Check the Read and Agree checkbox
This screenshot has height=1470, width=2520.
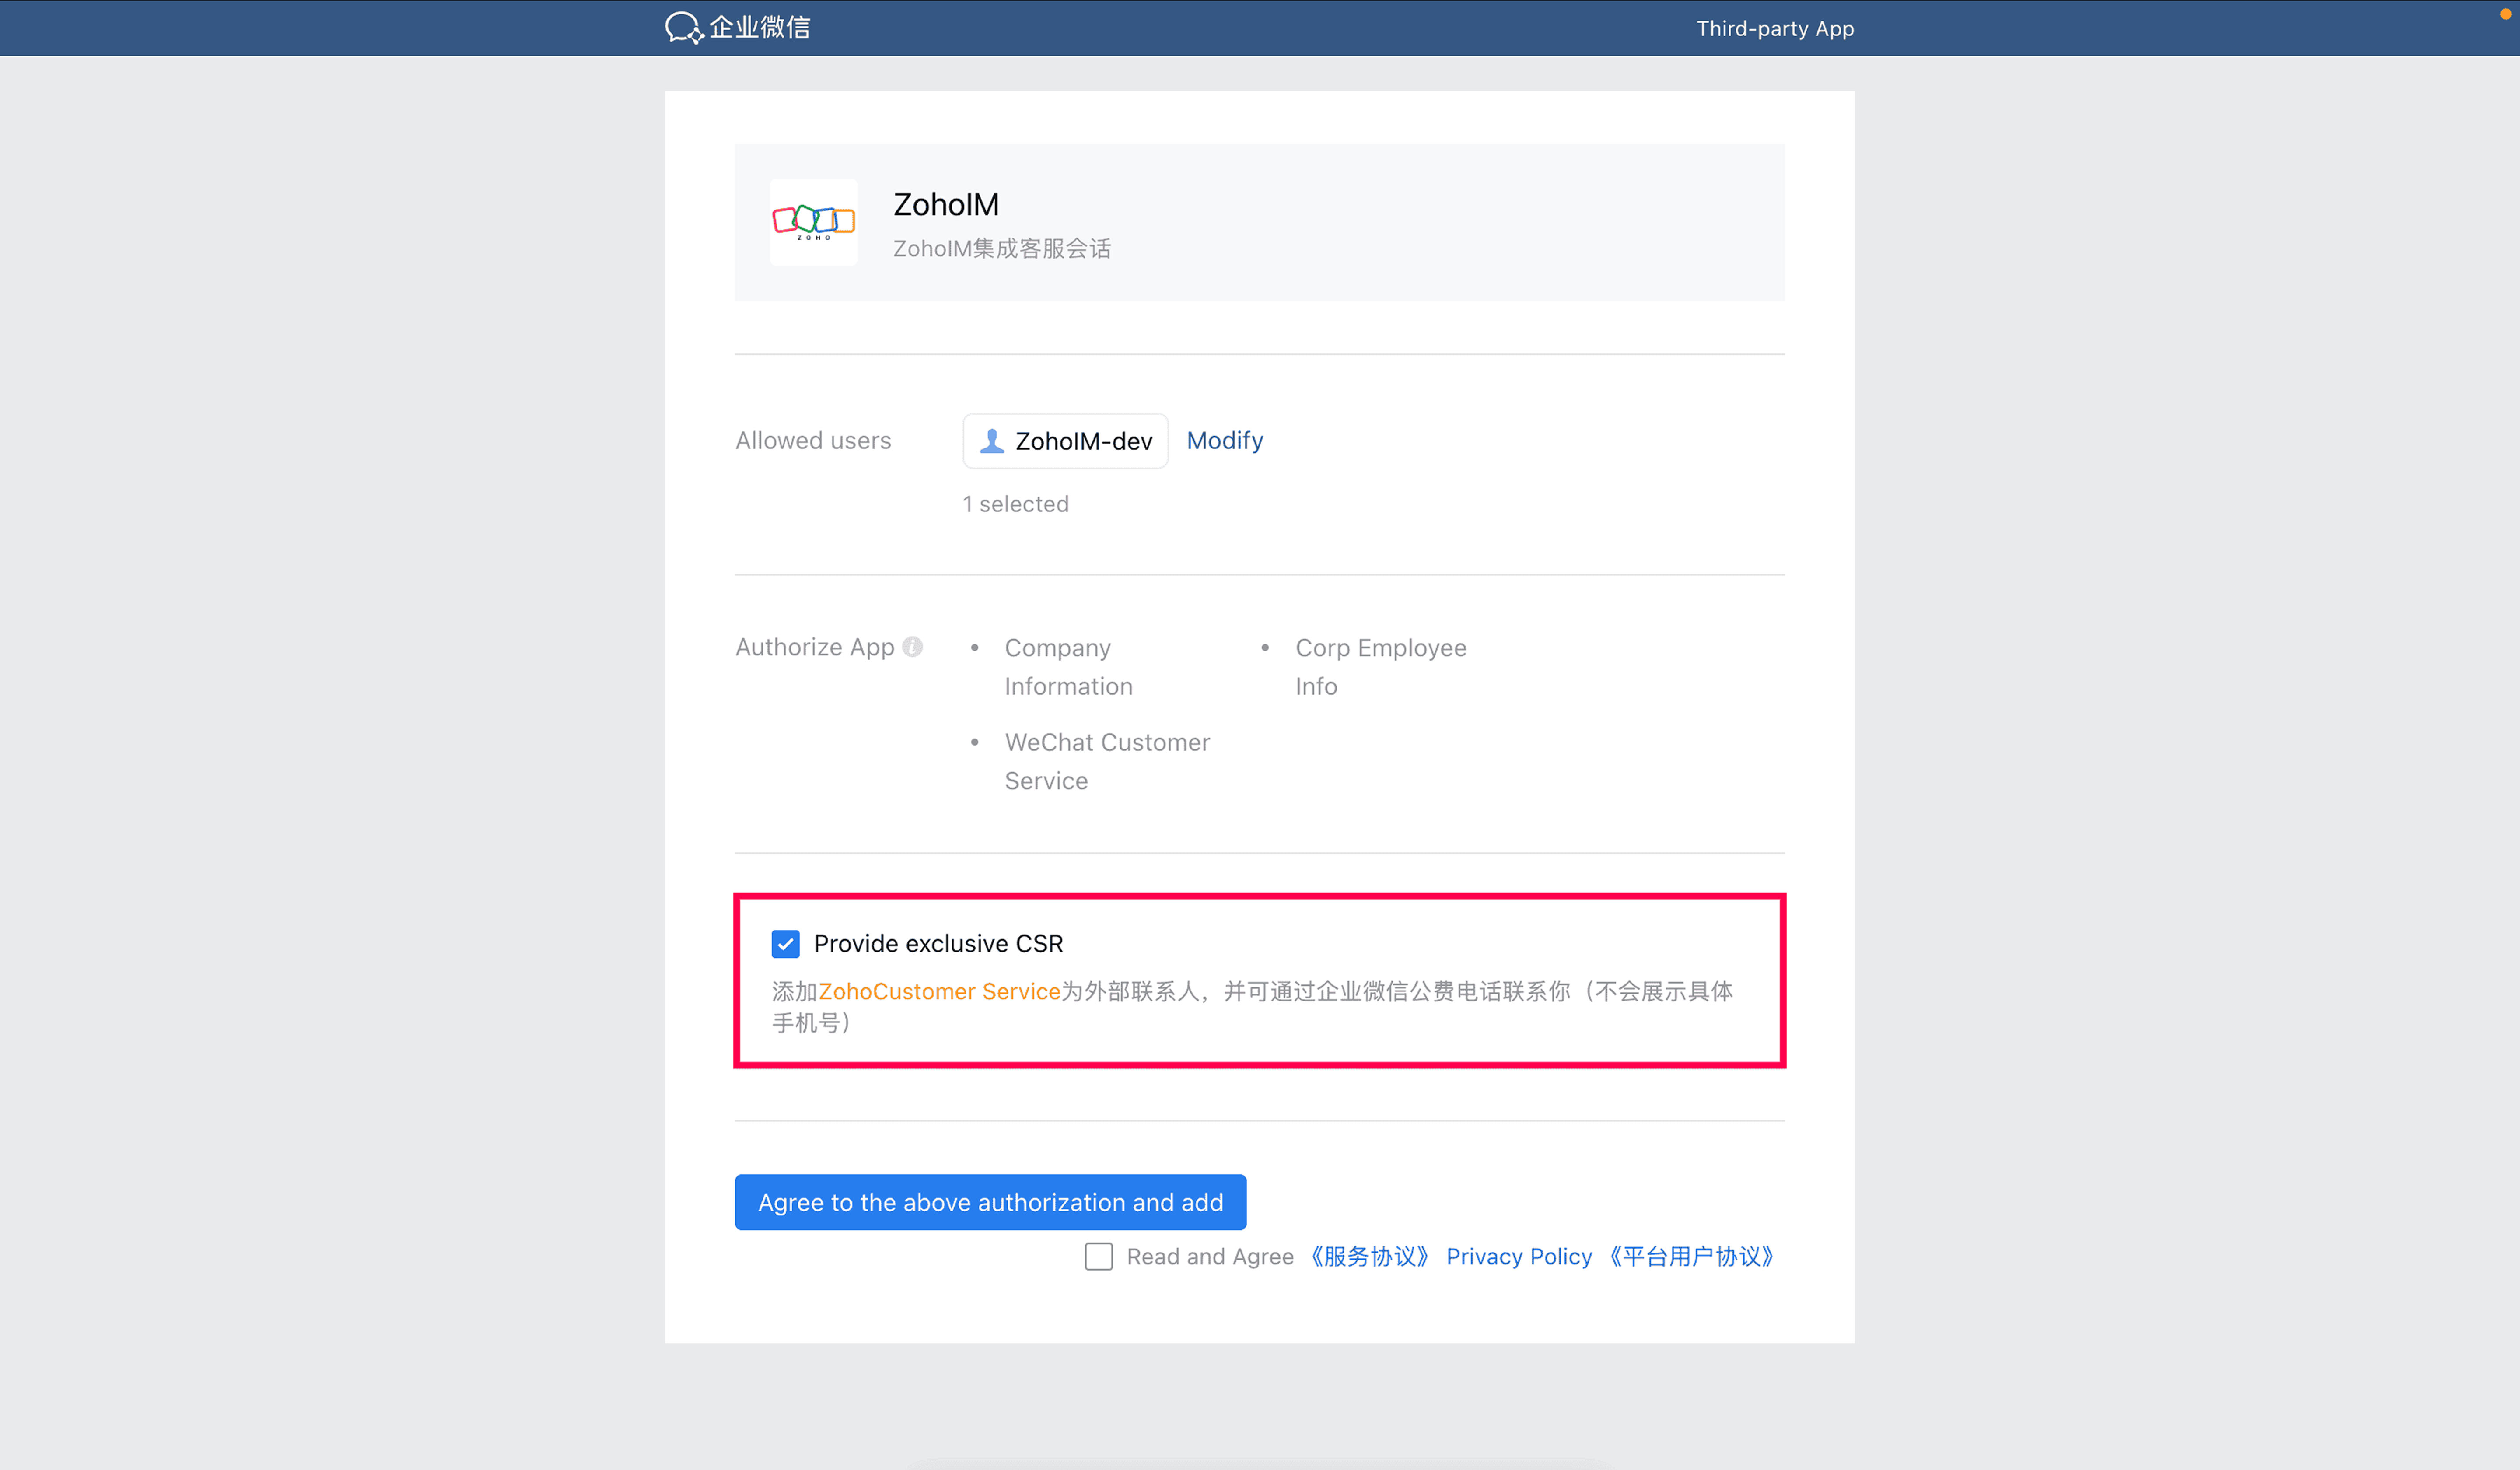[x=1098, y=1256]
